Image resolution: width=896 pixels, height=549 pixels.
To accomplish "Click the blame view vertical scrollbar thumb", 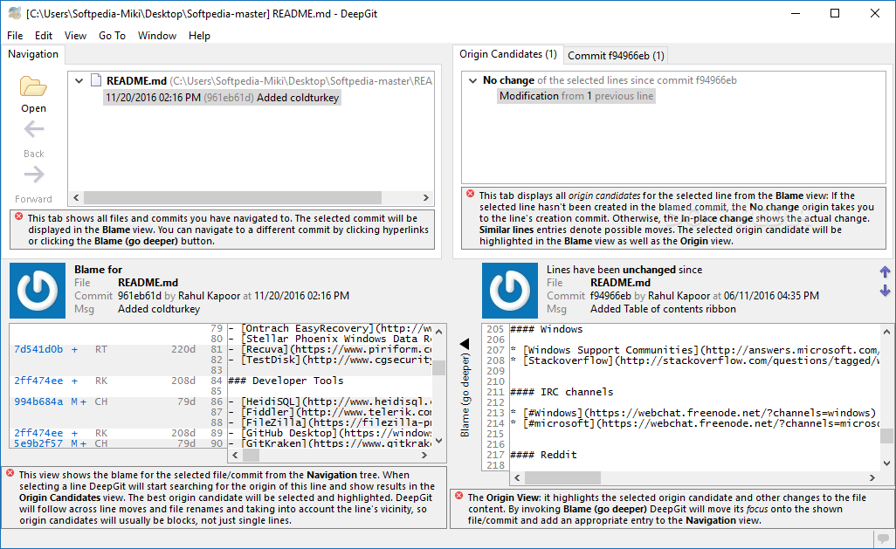I will [439, 367].
